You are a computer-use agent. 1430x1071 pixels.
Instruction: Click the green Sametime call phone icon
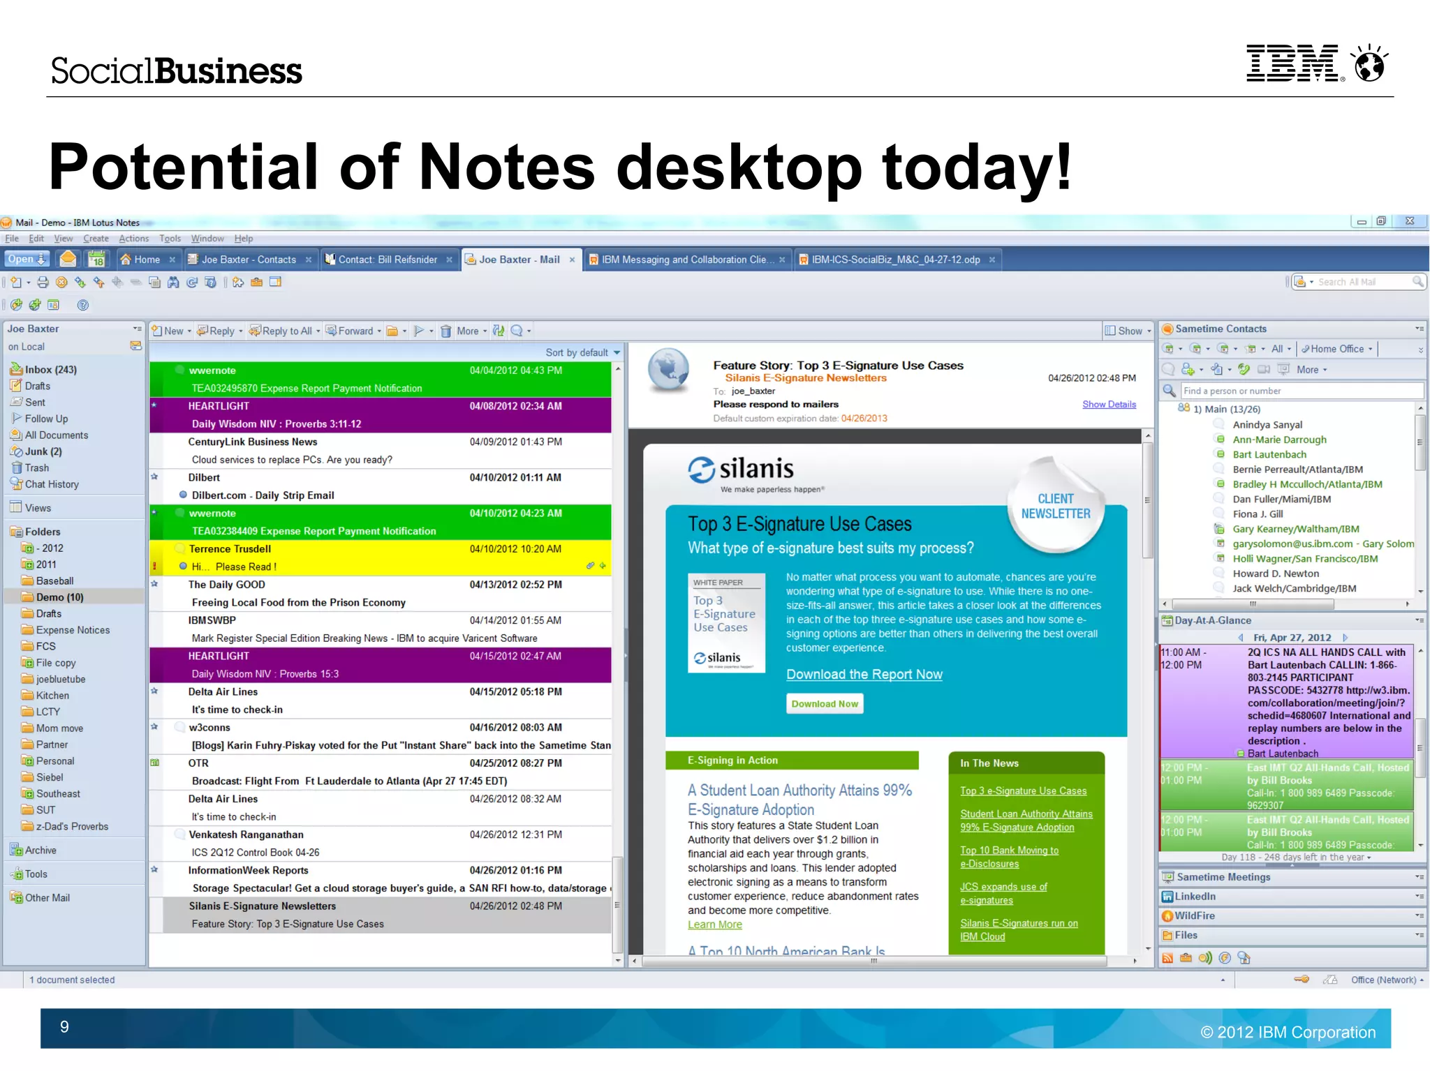(1244, 369)
